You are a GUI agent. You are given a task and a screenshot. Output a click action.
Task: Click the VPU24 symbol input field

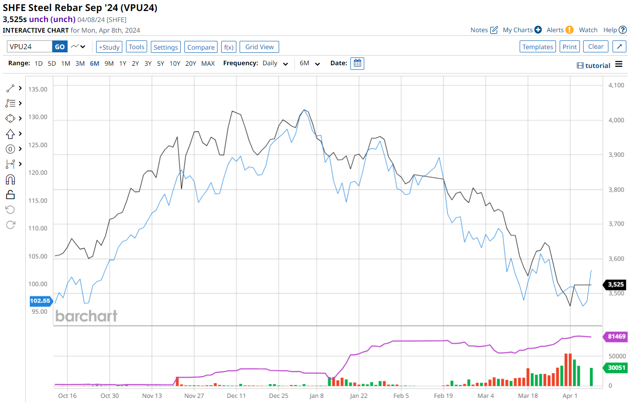pos(30,47)
